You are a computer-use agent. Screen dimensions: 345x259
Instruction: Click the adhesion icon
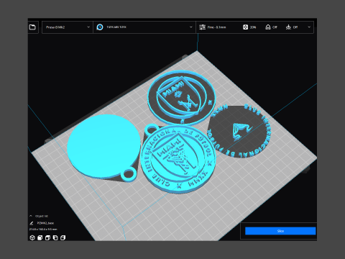click(x=288, y=27)
